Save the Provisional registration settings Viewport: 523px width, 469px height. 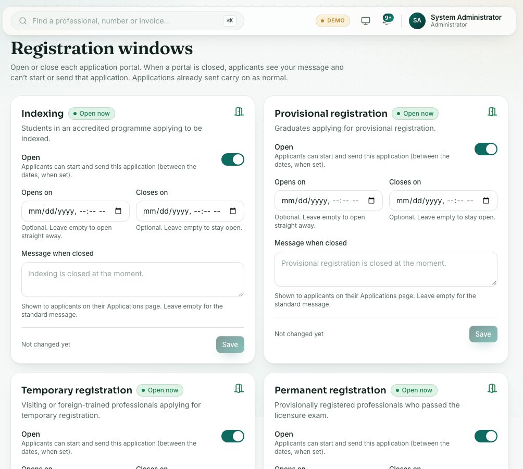pos(483,334)
